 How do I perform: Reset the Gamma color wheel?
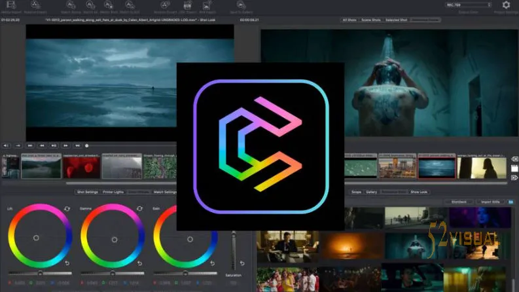(x=139, y=263)
